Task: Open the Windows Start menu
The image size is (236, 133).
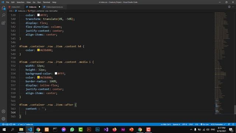Action: [x=4, y=130]
